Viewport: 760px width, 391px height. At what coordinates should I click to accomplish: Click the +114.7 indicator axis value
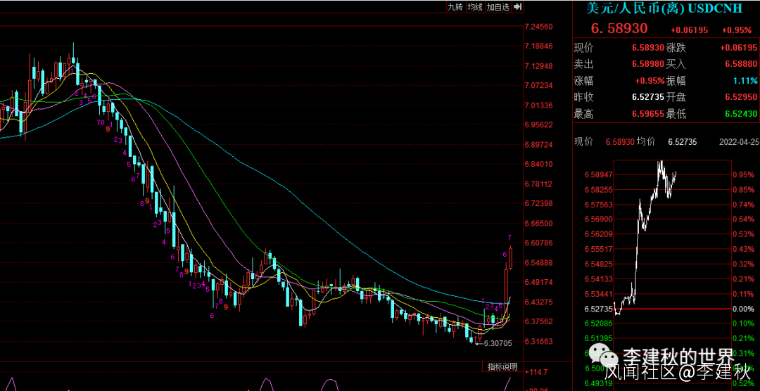[x=537, y=373]
